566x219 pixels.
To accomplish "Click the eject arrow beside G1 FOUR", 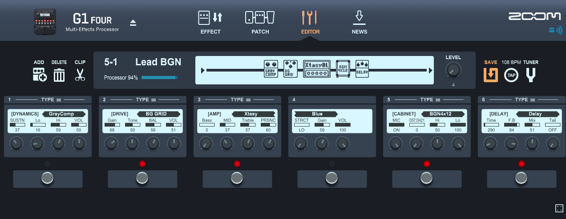I will [x=133, y=23].
